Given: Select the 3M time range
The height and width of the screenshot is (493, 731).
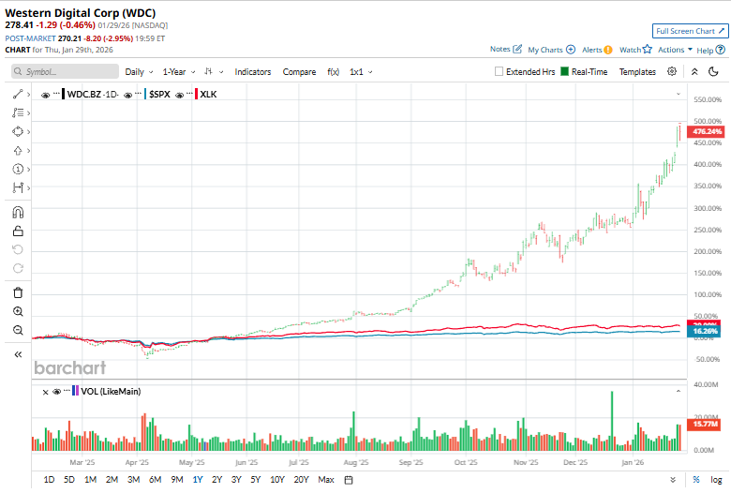Looking at the screenshot, I should pyautogui.click(x=133, y=480).
